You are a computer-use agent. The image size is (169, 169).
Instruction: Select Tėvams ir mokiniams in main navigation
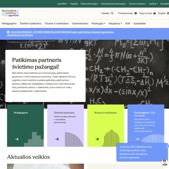(x=57, y=23)
